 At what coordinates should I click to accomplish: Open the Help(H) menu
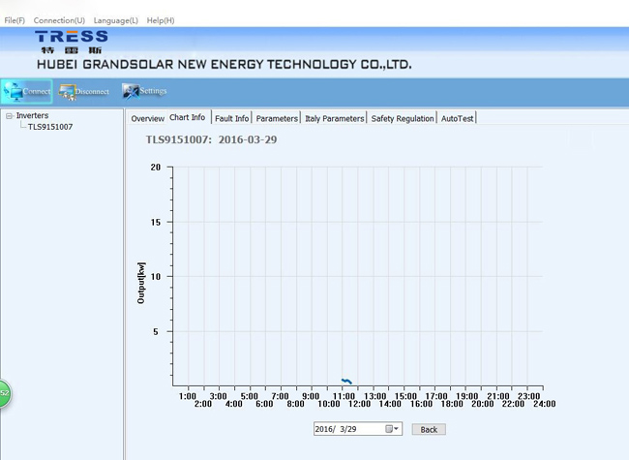[161, 20]
